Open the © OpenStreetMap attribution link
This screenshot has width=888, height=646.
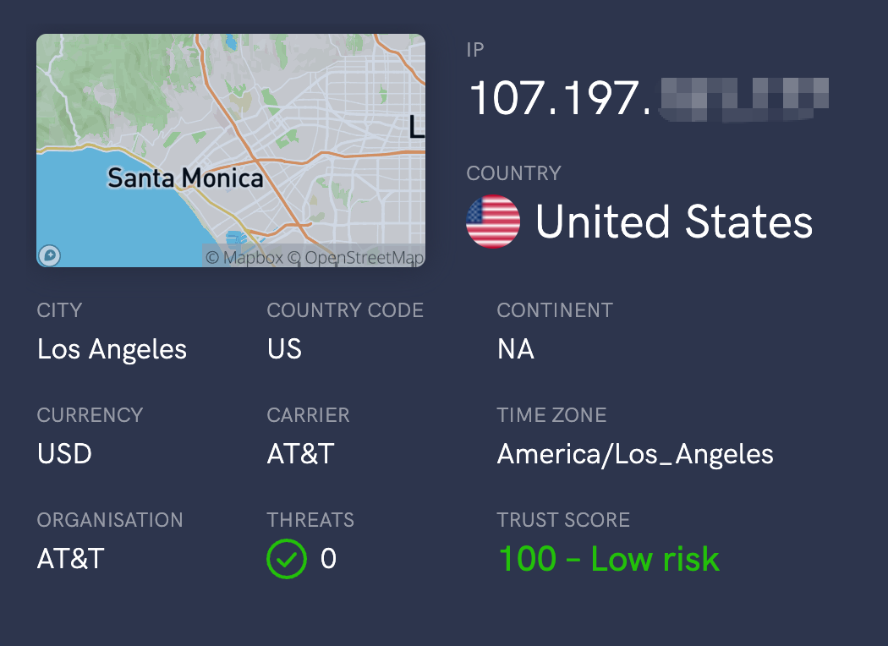coord(356,257)
